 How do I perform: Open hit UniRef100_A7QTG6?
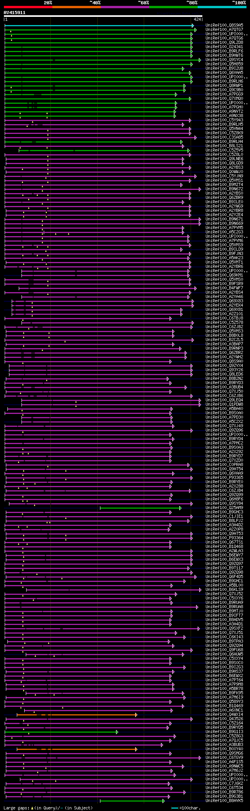224,38
